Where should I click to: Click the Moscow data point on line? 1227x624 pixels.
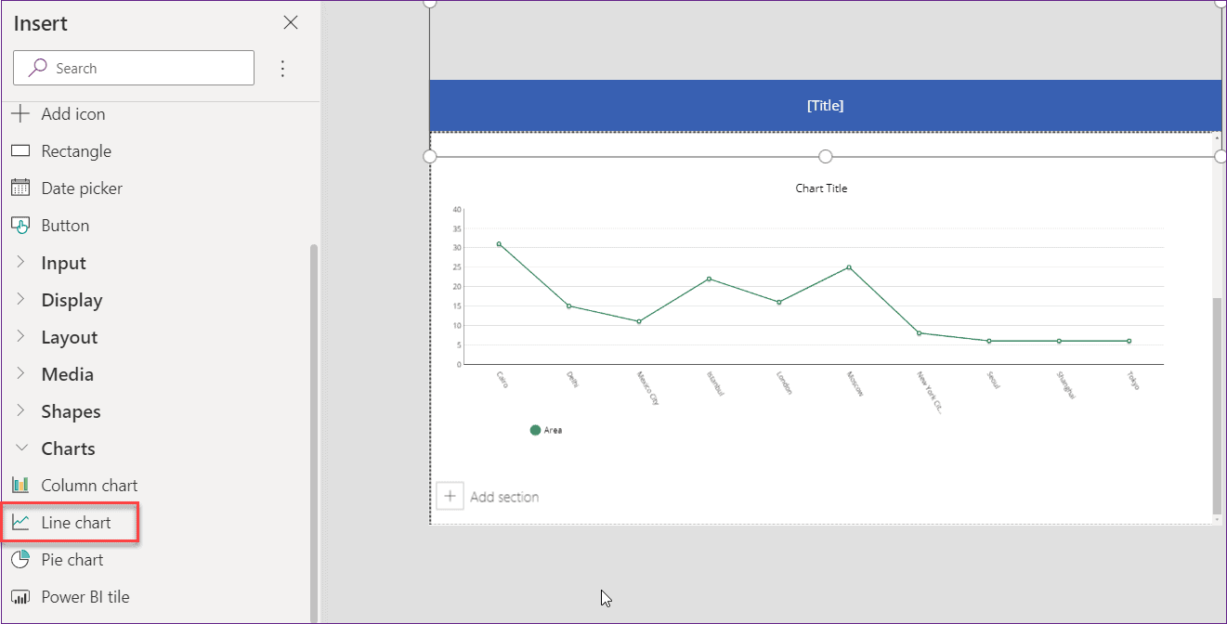849,267
